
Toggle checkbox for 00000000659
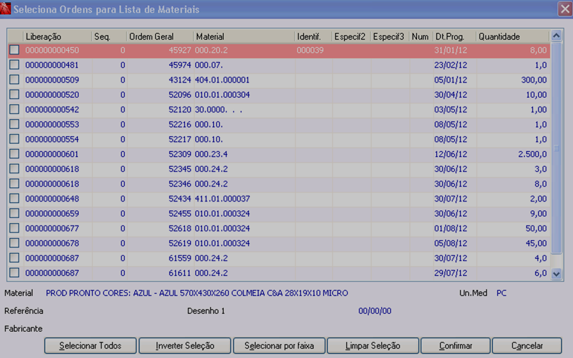(x=14, y=214)
